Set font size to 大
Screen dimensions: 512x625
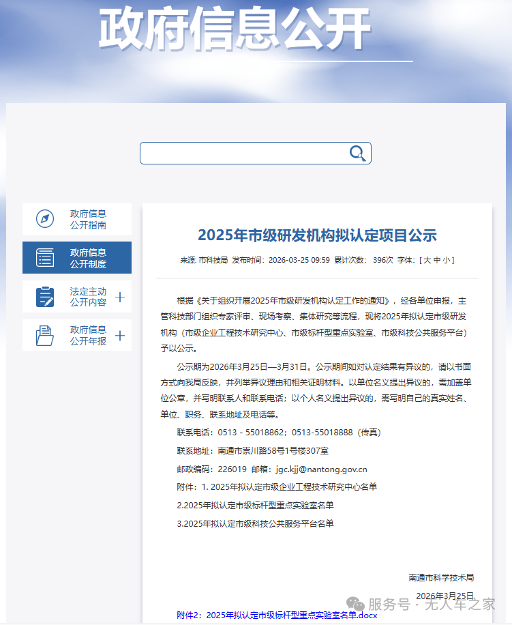click(427, 260)
